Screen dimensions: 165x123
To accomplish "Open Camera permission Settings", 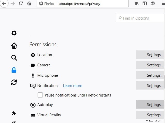I will [150, 65].
